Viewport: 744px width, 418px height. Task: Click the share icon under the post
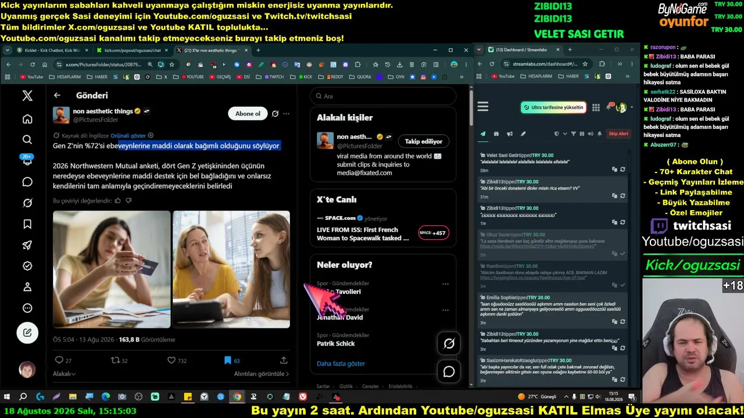[284, 361]
